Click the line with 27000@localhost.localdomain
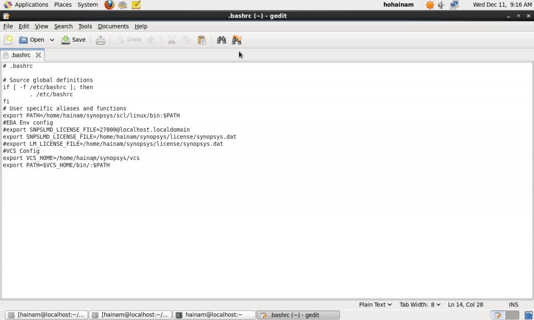 [96, 130]
